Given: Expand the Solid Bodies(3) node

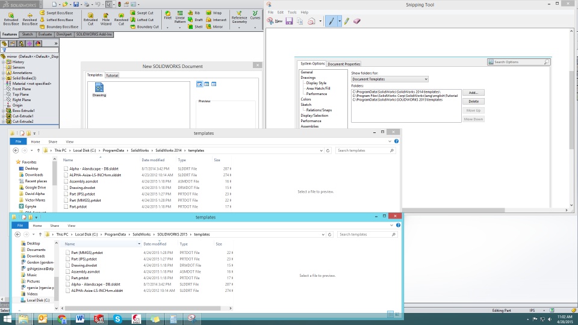Looking at the screenshot, I should click(4, 78).
